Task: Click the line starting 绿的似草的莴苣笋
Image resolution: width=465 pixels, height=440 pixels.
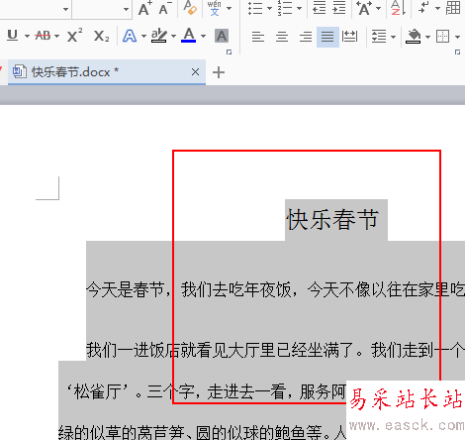Action: tap(202, 432)
